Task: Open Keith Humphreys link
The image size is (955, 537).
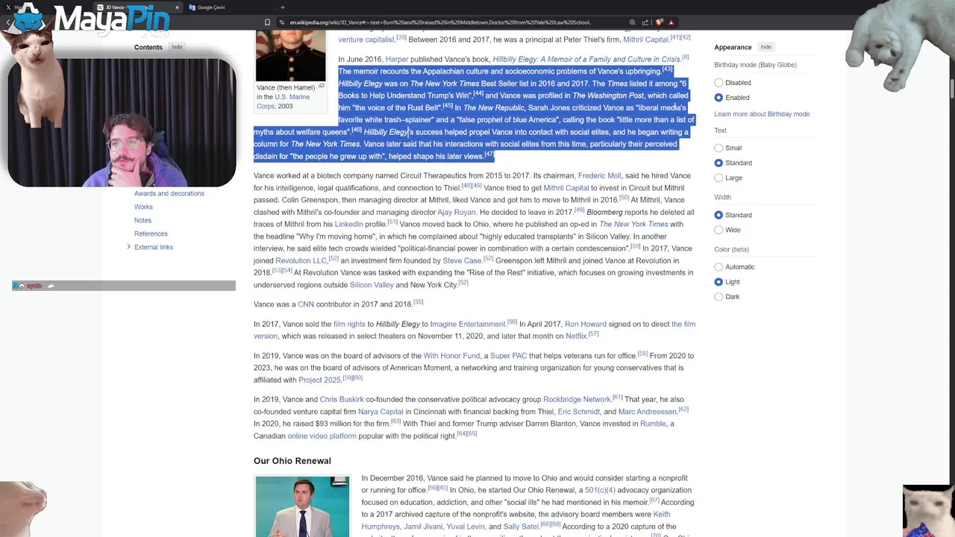Action: (x=516, y=521)
